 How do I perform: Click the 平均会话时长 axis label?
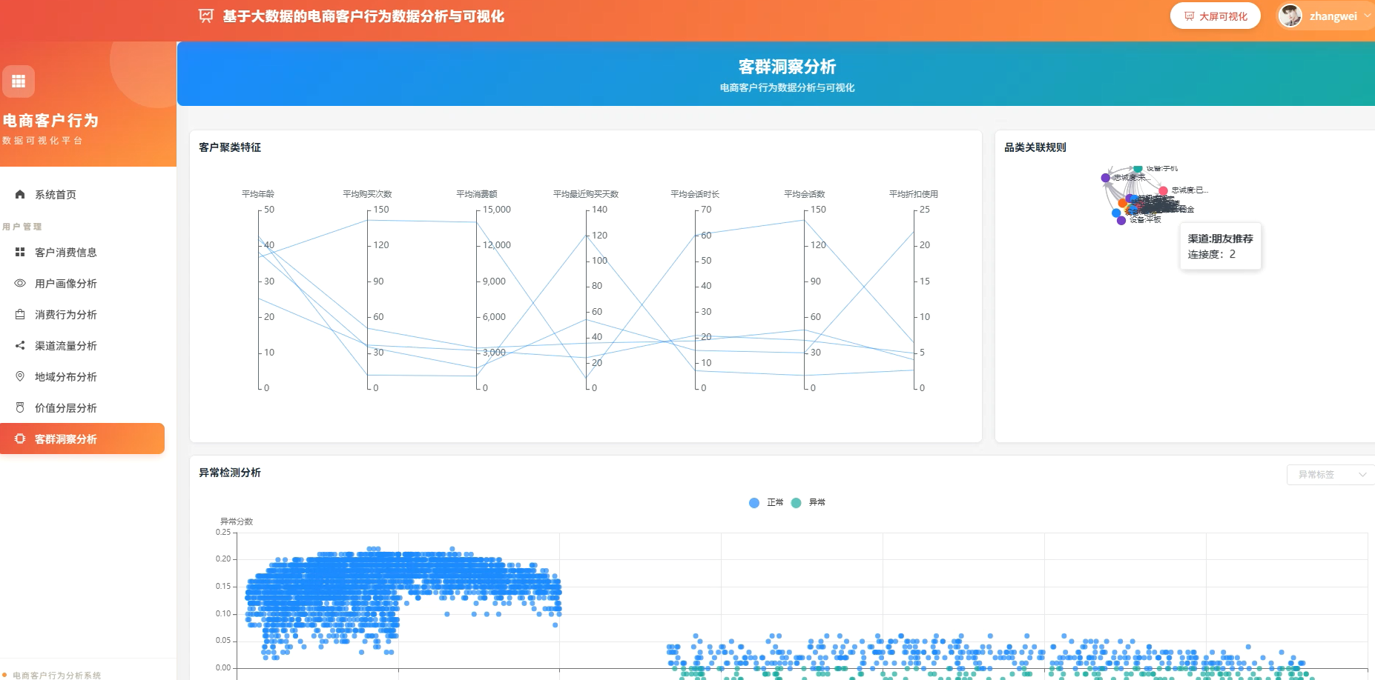(x=695, y=194)
